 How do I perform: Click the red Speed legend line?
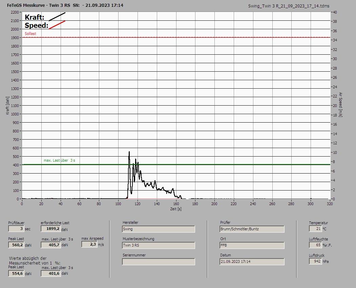tap(57, 25)
